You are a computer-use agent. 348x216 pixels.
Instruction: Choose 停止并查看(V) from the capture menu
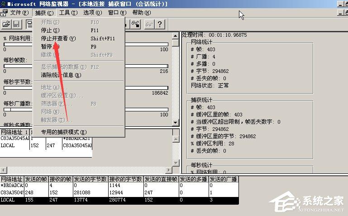coord(79,38)
